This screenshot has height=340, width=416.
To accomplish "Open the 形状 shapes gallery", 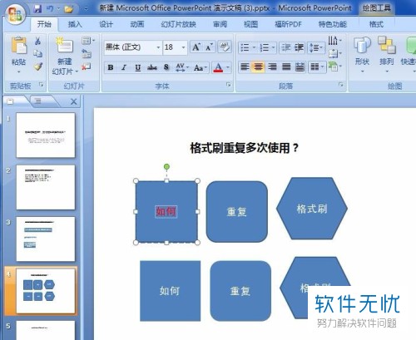I will tap(362, 54).
